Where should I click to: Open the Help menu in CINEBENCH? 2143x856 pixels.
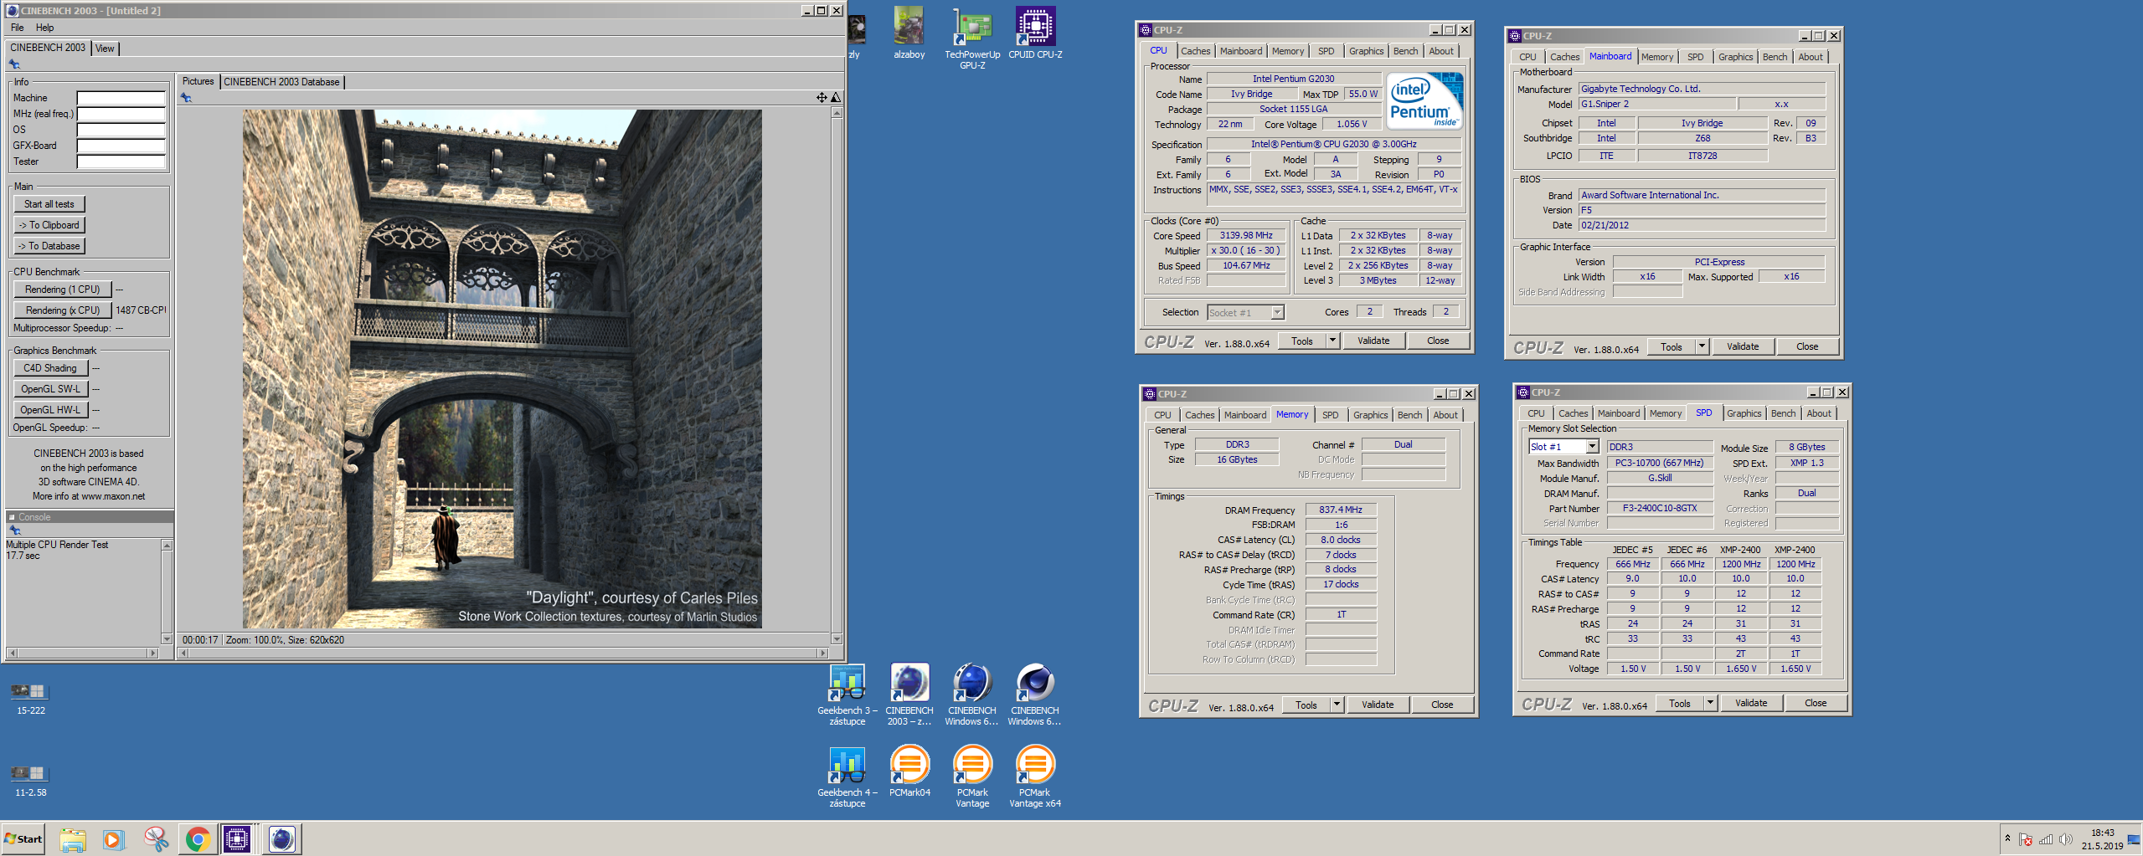pyautogui.click(x=44, y=28)
